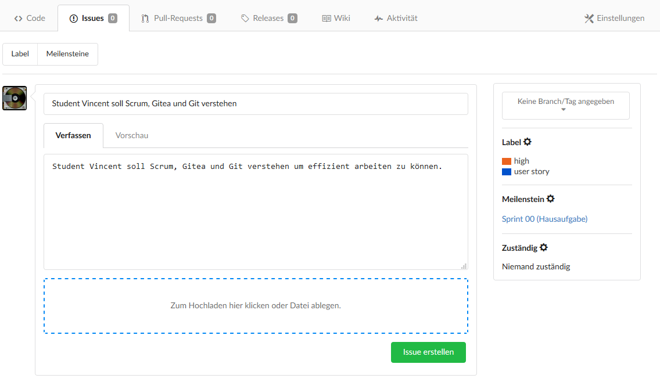Click the Meilensteine button
The width and height of the screenshot is (660, 382).
pos(67,54)
